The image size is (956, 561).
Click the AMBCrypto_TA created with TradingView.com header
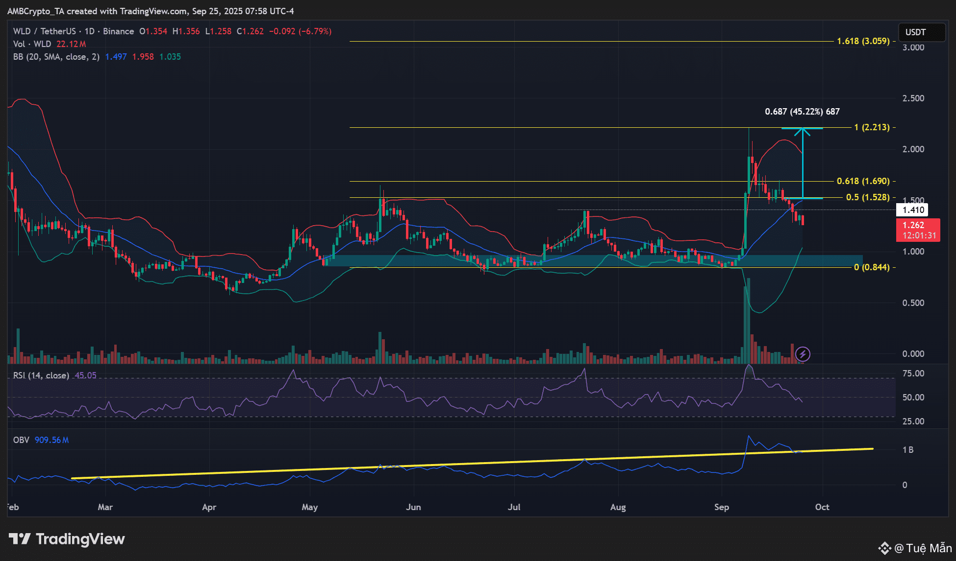coord(151,11)
